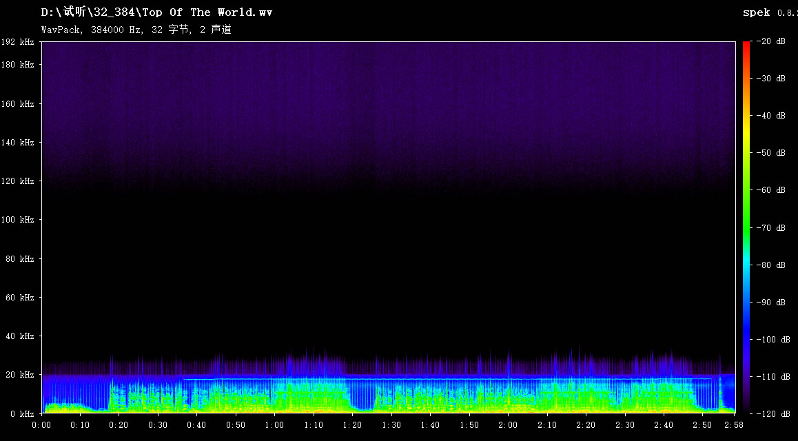
Task: Click the 1:20 time axis marker
Action: pos(353,425)
